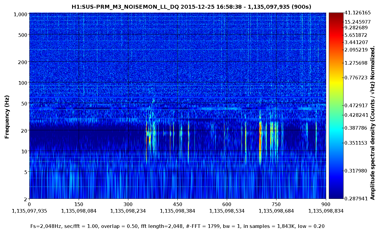
Task: Click the GPS time label 1,135,098,834
Action: 326,211
